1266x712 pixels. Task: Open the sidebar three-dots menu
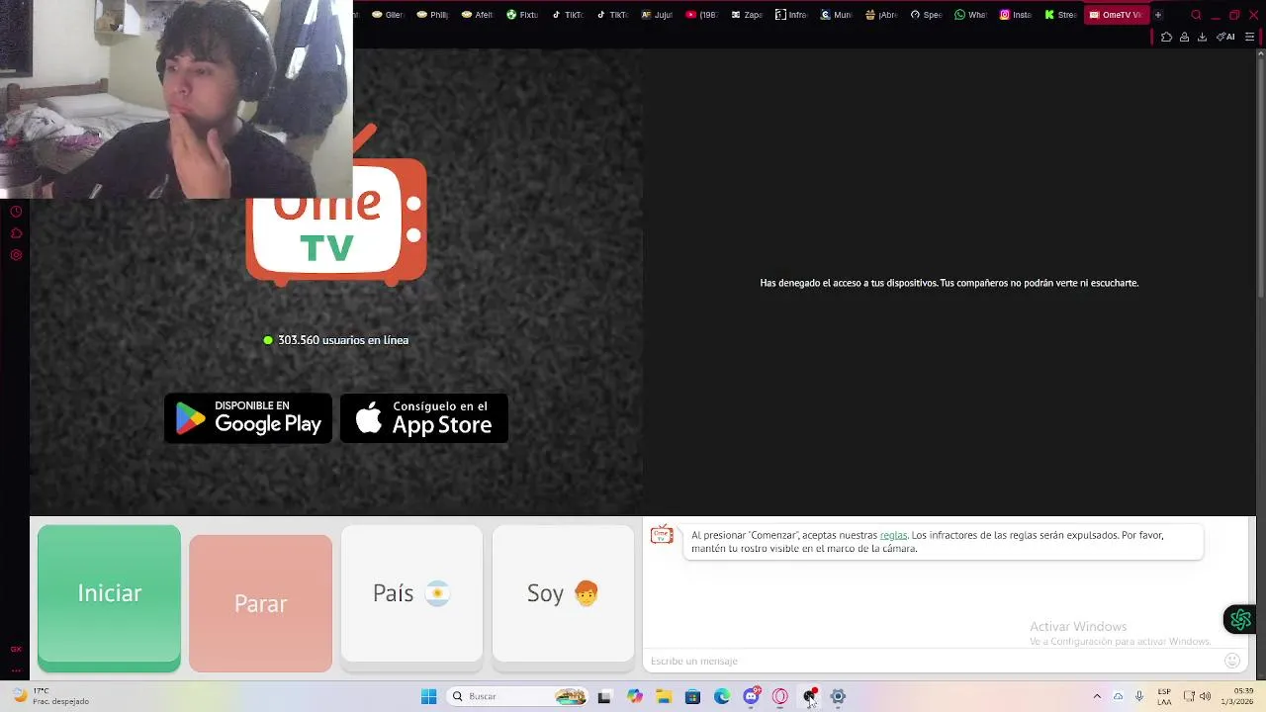click(16, 670)
